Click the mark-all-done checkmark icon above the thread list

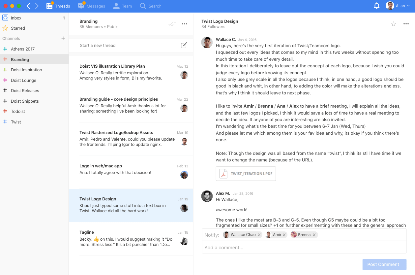click(172, 24)
